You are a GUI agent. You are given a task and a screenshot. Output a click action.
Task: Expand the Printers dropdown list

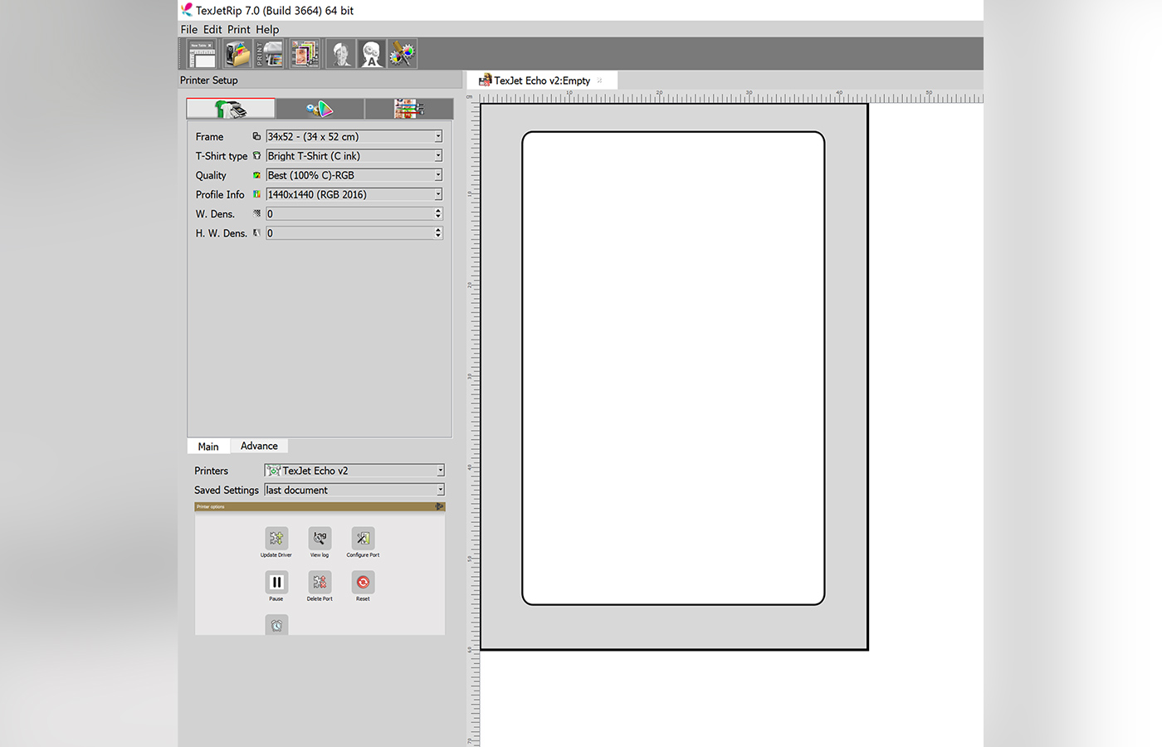[x=440, y=471]
